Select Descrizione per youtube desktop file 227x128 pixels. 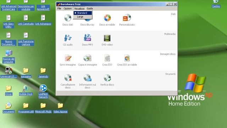pos(26,5)
